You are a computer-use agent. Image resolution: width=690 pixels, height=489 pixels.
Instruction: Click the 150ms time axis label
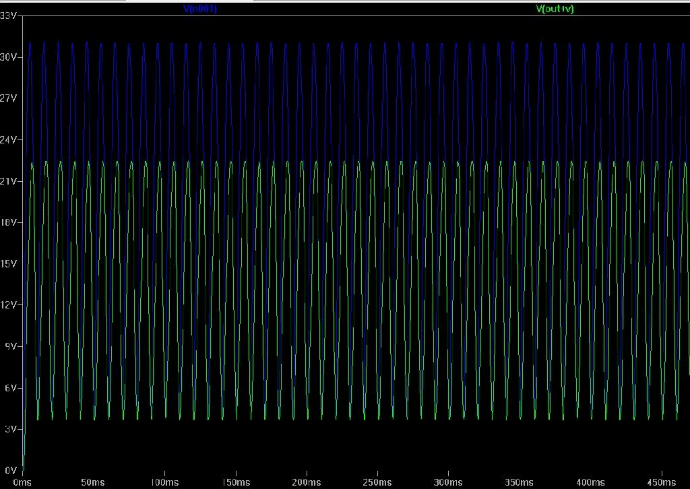pyautogui.click(x=235, y=482)
